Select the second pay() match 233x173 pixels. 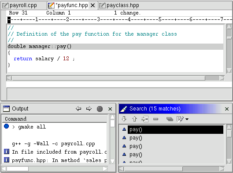click(x=136, y=138)
